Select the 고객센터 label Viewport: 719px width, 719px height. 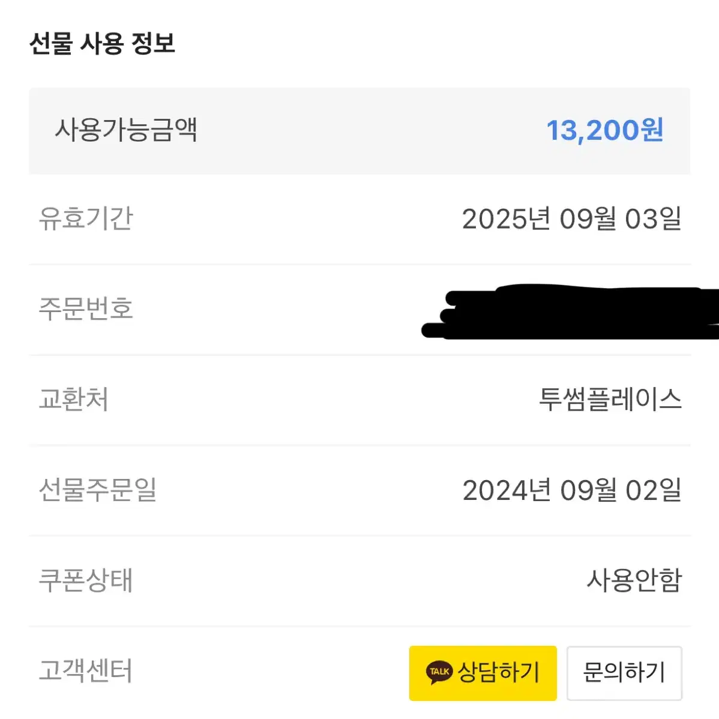[86, 670]
